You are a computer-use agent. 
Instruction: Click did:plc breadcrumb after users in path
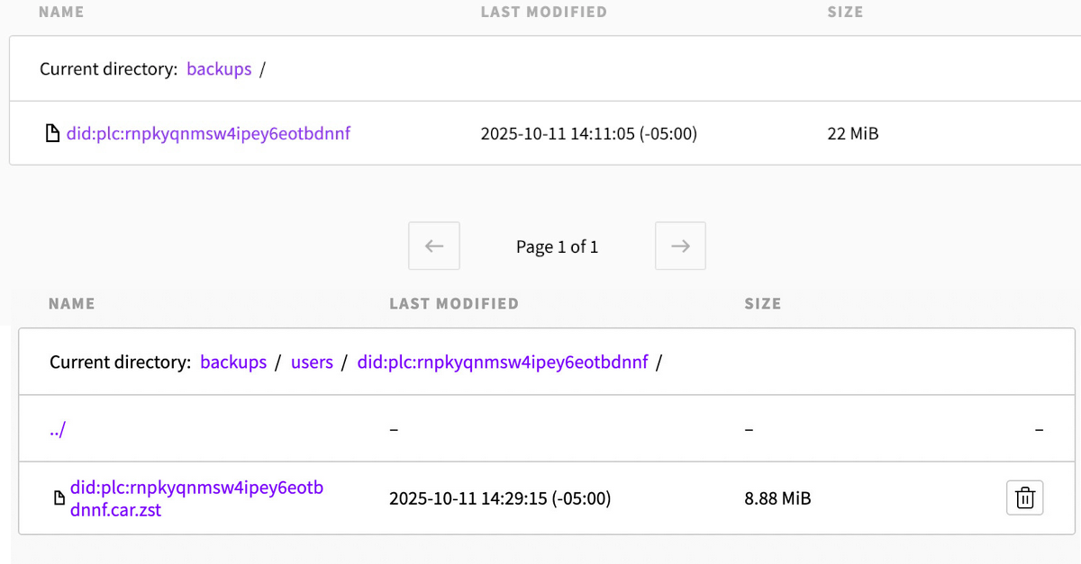tap(502, 363)
